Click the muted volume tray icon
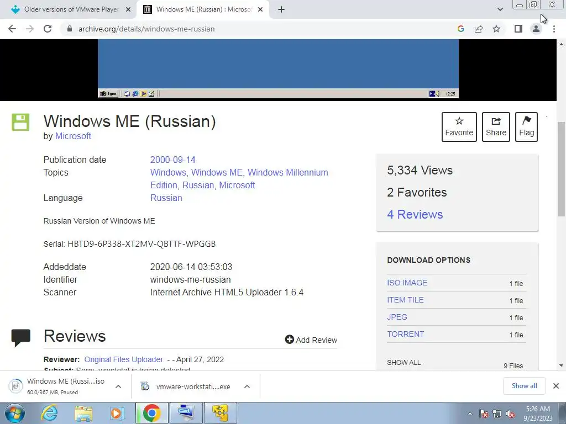566x424 pixels. 510,414
